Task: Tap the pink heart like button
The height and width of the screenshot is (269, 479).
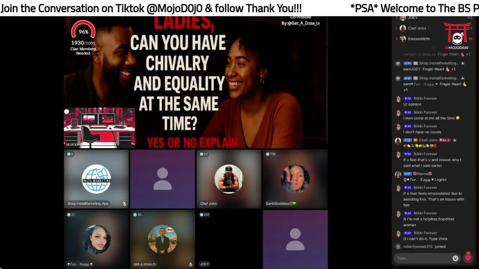Action: [x=468, y=257]
